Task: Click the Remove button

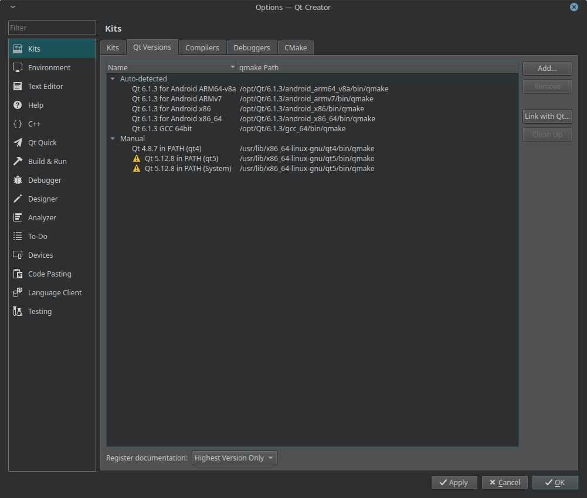Action: 547,87
